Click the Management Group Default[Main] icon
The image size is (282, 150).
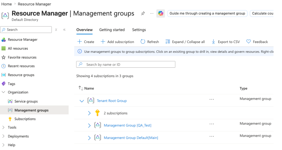point(98,138)
